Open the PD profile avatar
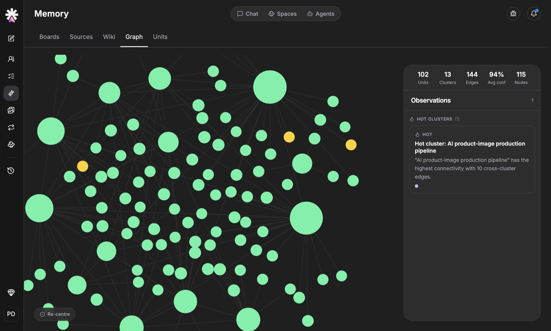This screenshot has width=551, height=331. pos(11,314)
